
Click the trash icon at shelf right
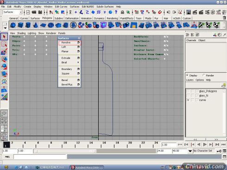coord(224,18)
